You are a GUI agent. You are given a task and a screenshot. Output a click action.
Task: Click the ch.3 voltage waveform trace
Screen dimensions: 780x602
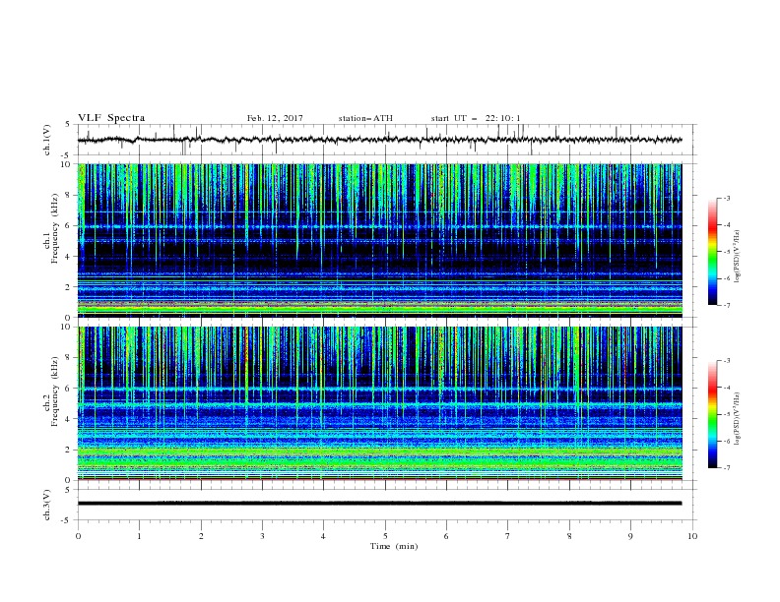379,504
